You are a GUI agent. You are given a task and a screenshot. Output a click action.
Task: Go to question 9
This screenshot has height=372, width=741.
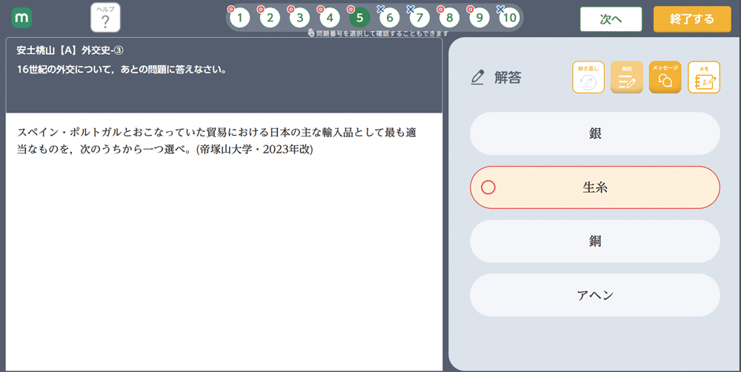coord(479,18)
